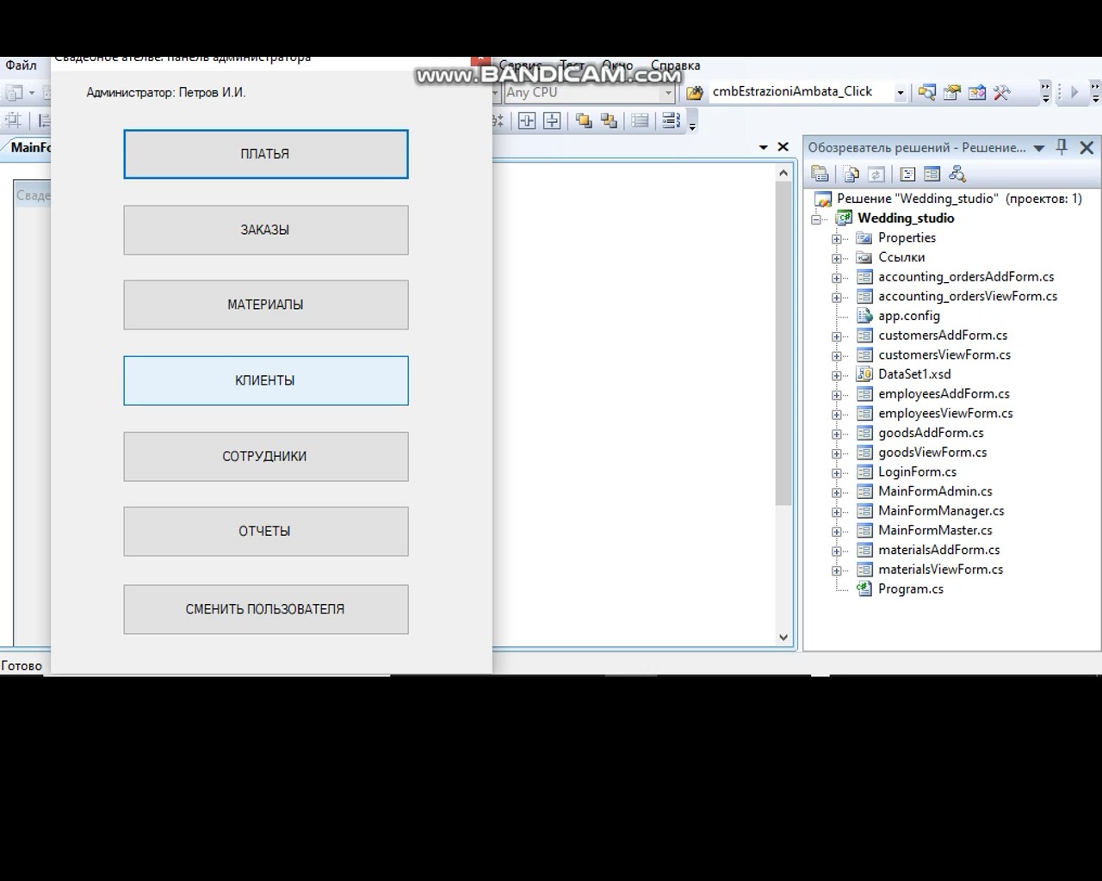Open the Файл menu in Visual Studio
This screenshot has height=881, width=1102.
pyautogui.click(x=21, y=65)
